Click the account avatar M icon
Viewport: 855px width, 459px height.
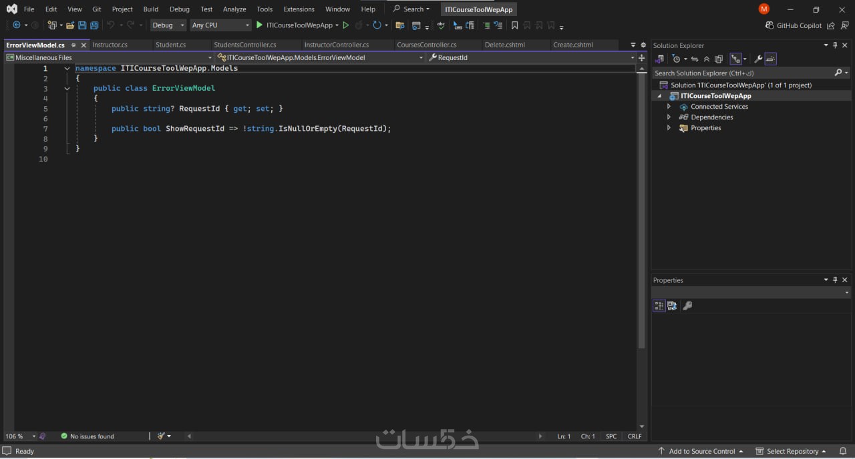pos(764,9)
